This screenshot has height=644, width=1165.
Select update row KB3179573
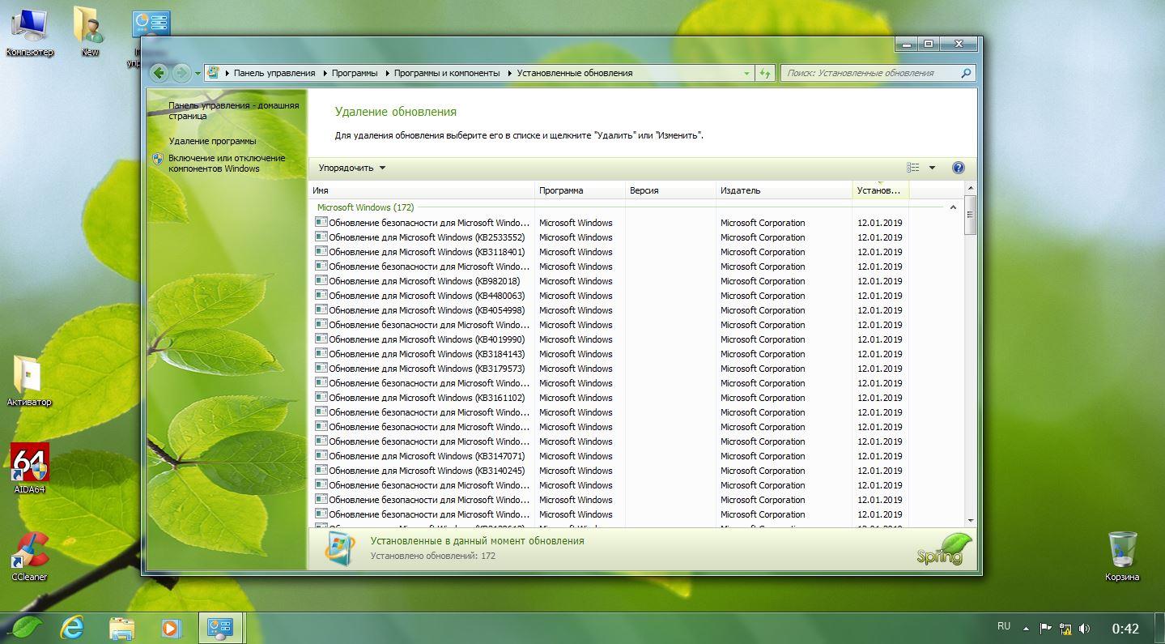coord(609,369)
